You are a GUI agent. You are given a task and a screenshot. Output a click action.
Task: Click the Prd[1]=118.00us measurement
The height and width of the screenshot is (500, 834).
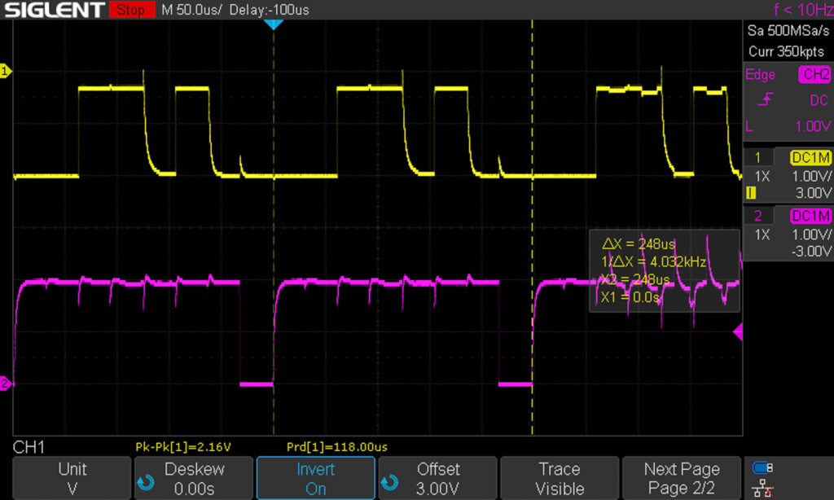[x=336, y=447]
